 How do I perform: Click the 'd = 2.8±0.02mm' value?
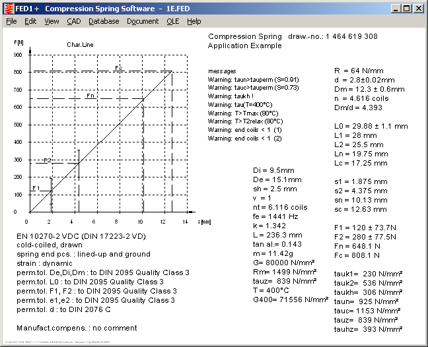click(365, 80)
